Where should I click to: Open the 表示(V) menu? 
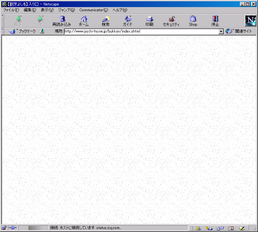click(x=47, y=10)
